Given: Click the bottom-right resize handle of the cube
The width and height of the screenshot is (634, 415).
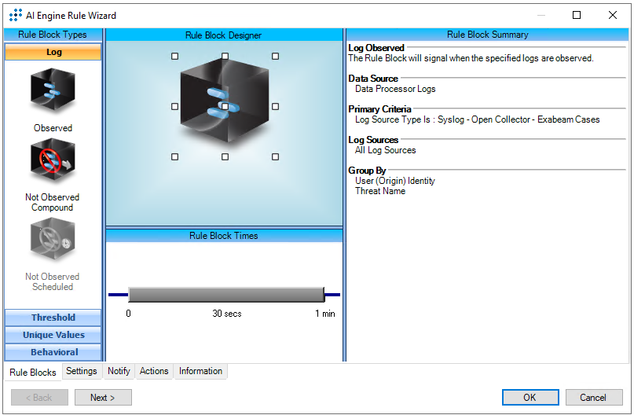Looking at the screenshot, I should click(275, 156).
